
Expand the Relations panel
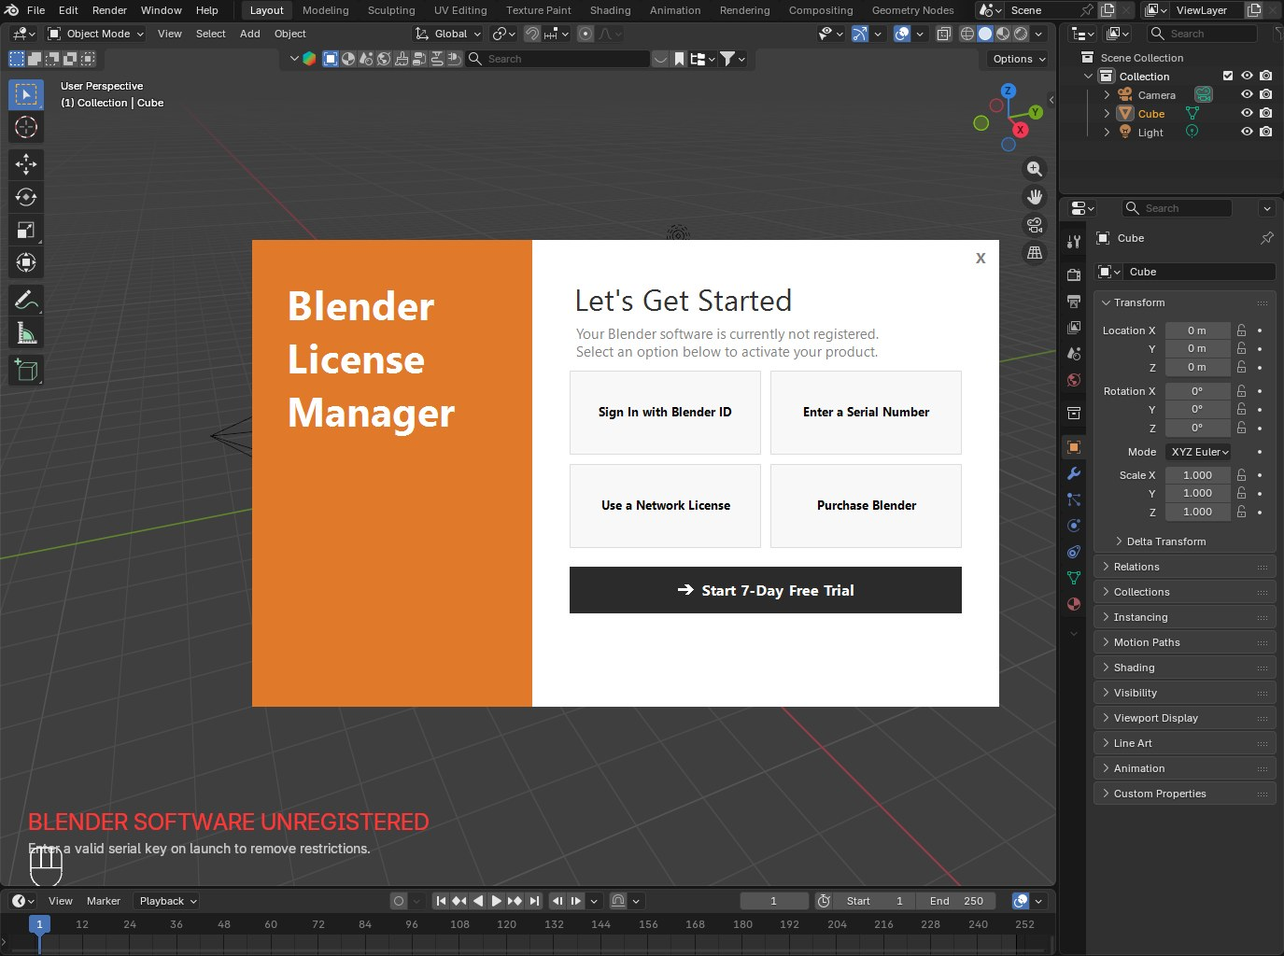(1184, 567)
